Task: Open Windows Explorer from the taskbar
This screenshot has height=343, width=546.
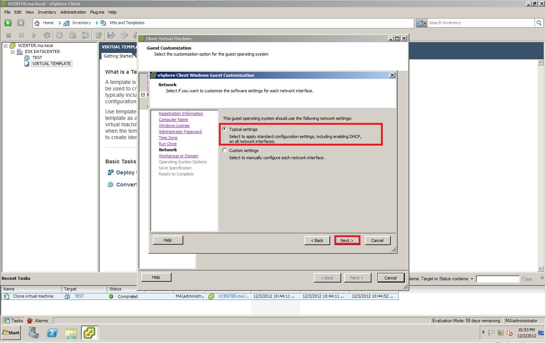Action: [x=71, y=333]
